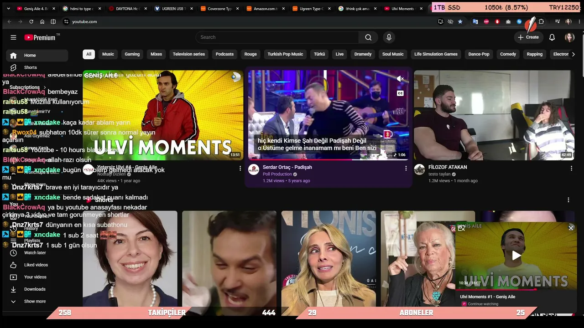Viewport: 584px width, 328px height.
Task: Filter the feed by Türkü
Action: pyautogui.click(x=319, y=54)
